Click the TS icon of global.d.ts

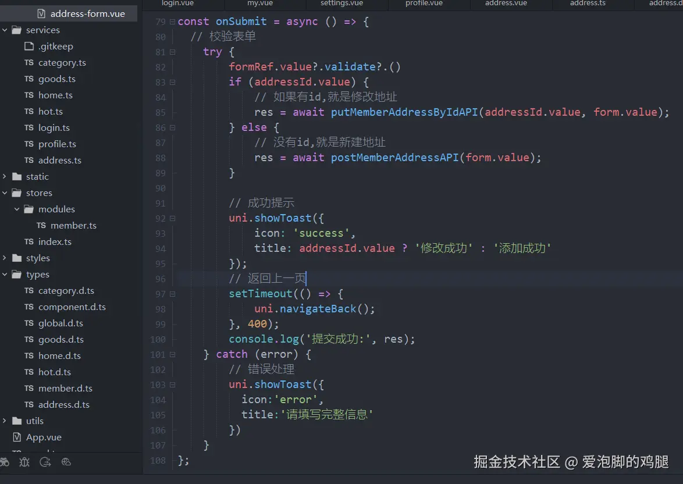29,323
